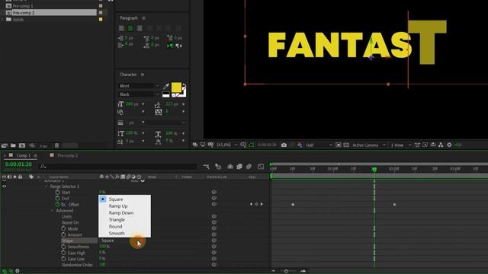Switch to the Comp 1 timeline tab
Image resolution: width=488 pixels, height=274 pixels.
24,155
